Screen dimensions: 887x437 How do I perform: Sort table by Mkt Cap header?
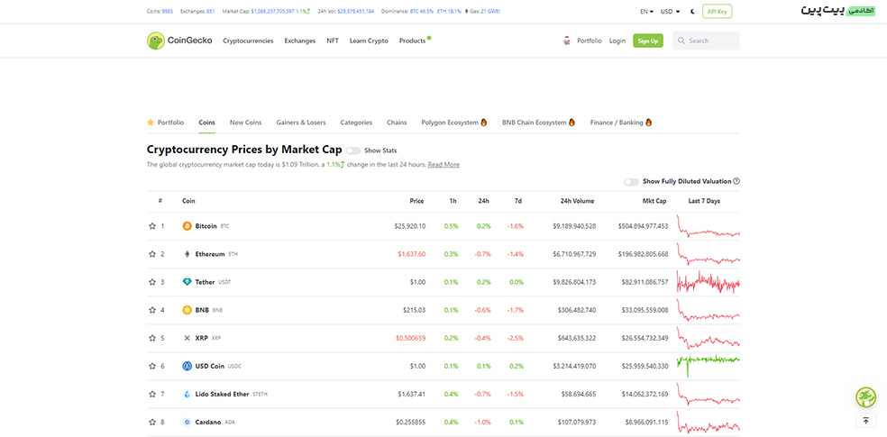(x=654, y=201)
